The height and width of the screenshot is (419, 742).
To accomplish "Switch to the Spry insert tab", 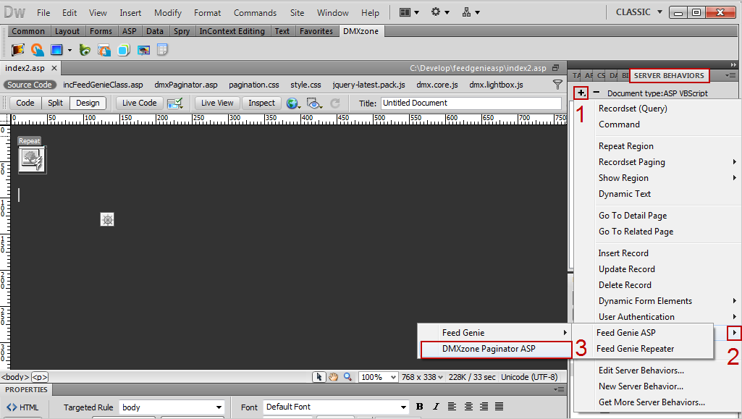I will click(x=182, y=31).
